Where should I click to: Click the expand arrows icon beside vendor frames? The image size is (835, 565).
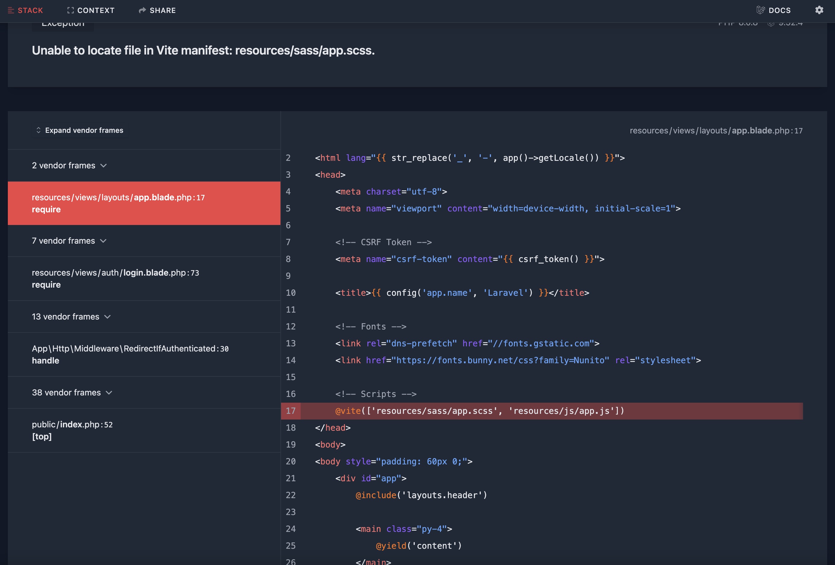(x=39, y=130)
